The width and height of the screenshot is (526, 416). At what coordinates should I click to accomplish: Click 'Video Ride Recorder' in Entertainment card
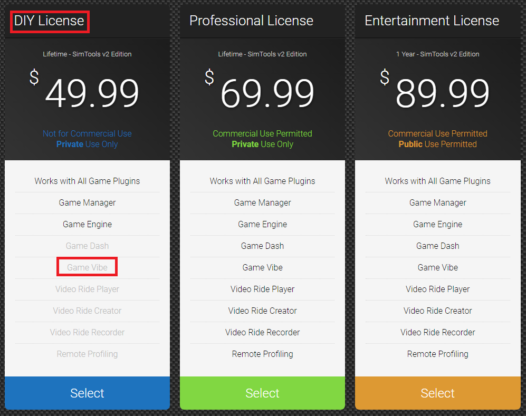(438, 332)
